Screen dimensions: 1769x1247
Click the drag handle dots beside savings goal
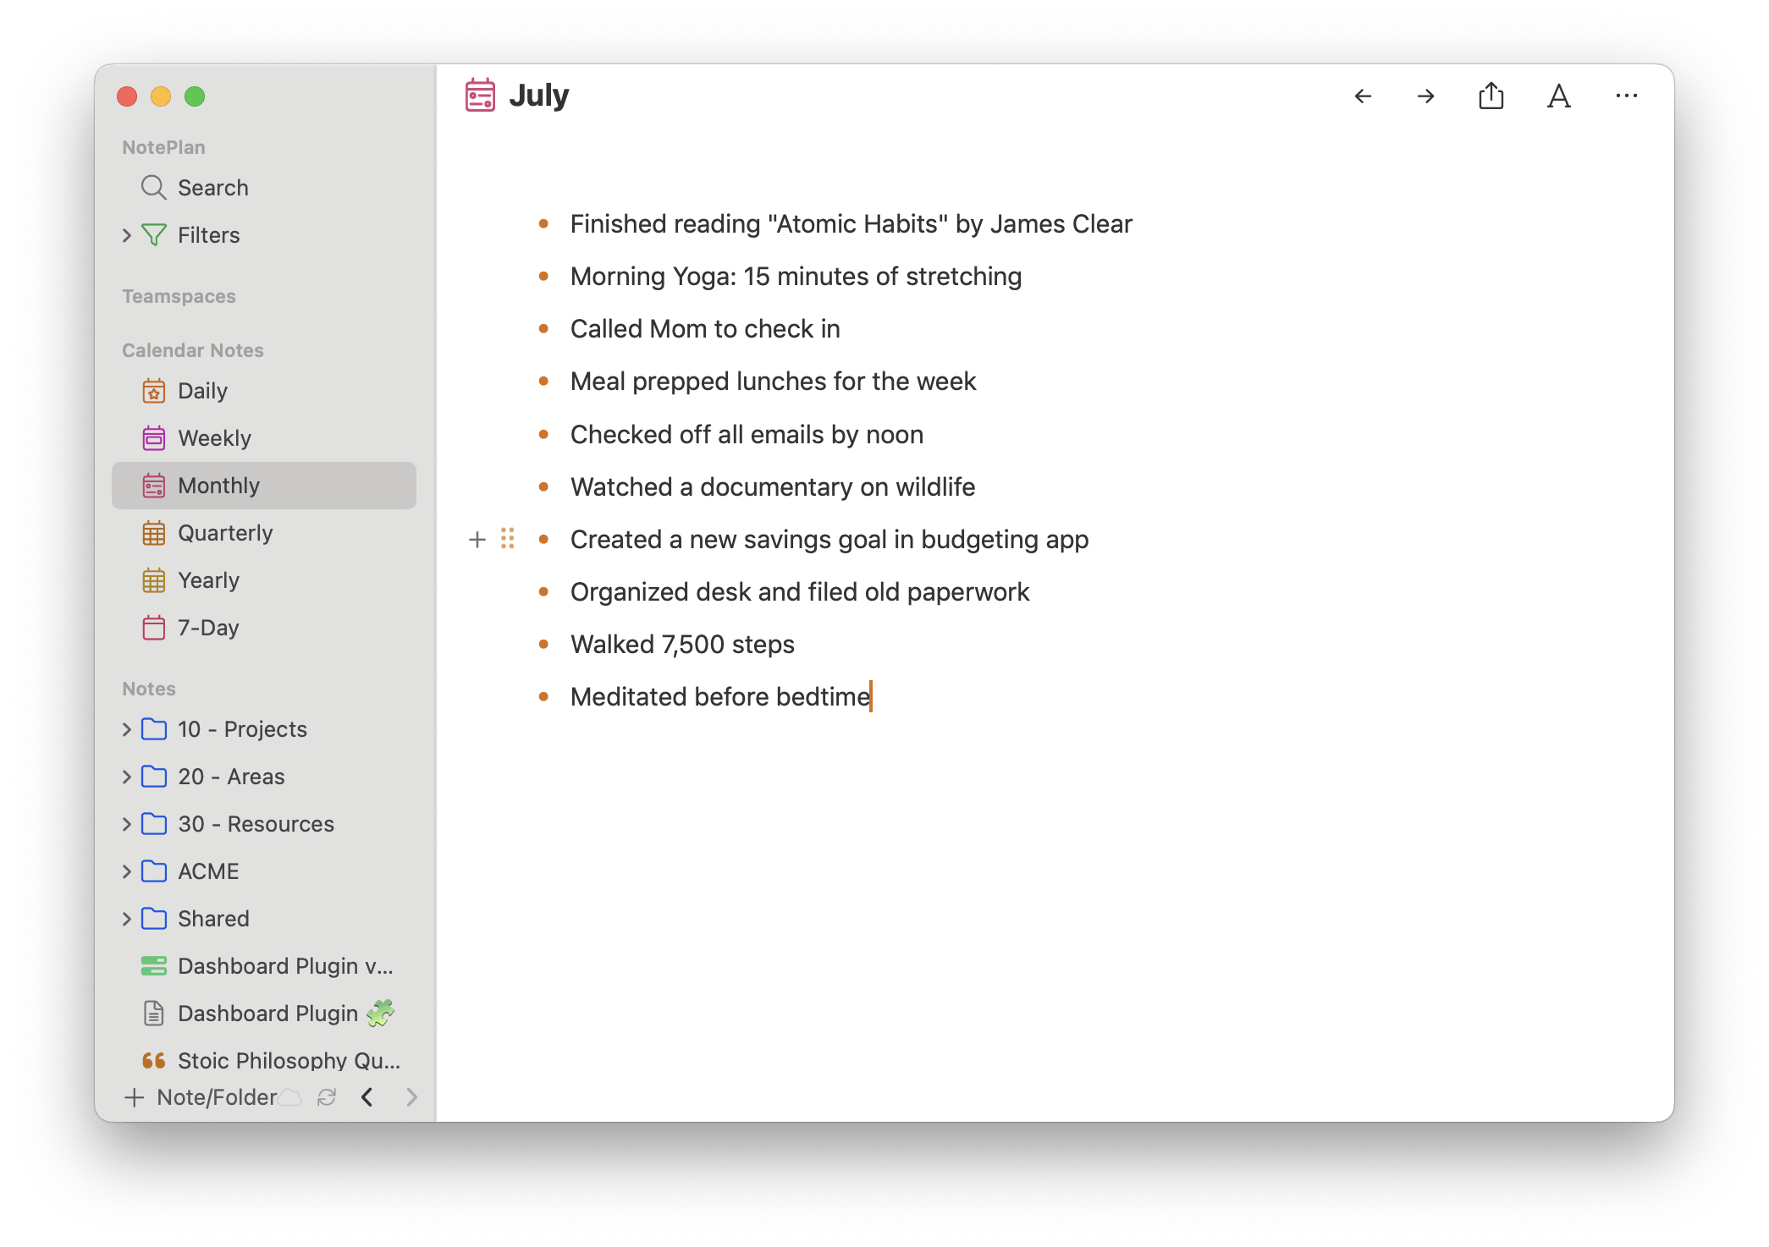point(508,539)
